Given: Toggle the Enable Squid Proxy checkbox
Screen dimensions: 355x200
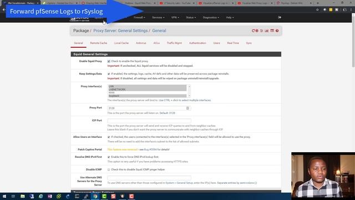Looking at the screenshot, I should pos(109,61).
